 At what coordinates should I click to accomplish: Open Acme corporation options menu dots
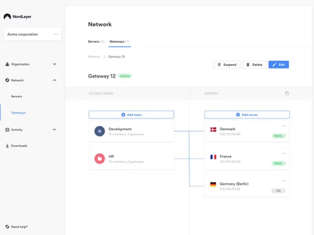tap(55, 34)
